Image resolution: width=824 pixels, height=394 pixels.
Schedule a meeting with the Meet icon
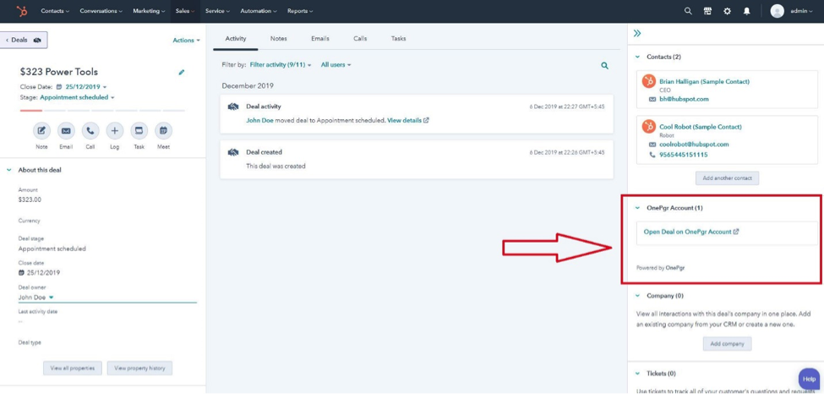[163, 130]
